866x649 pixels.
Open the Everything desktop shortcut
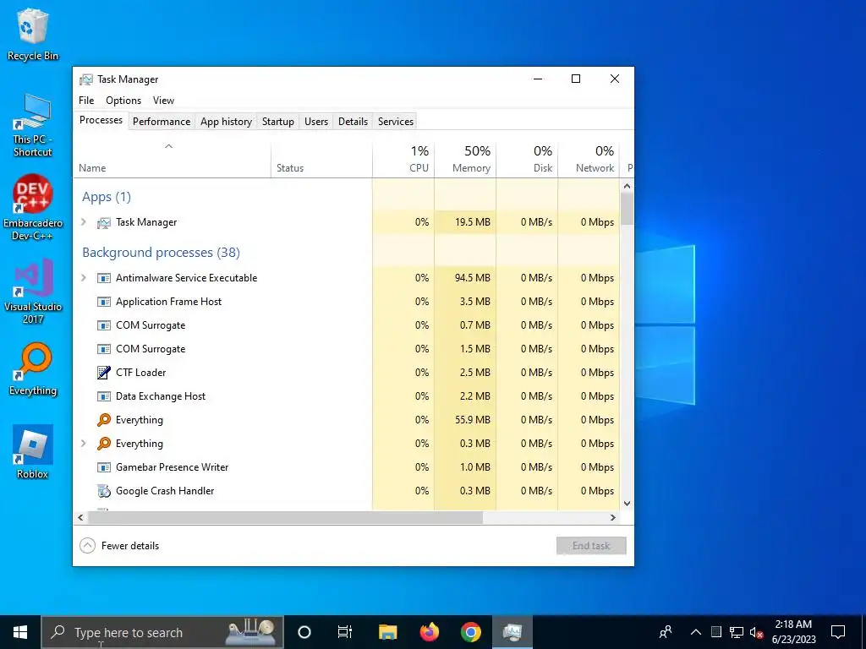33,369
